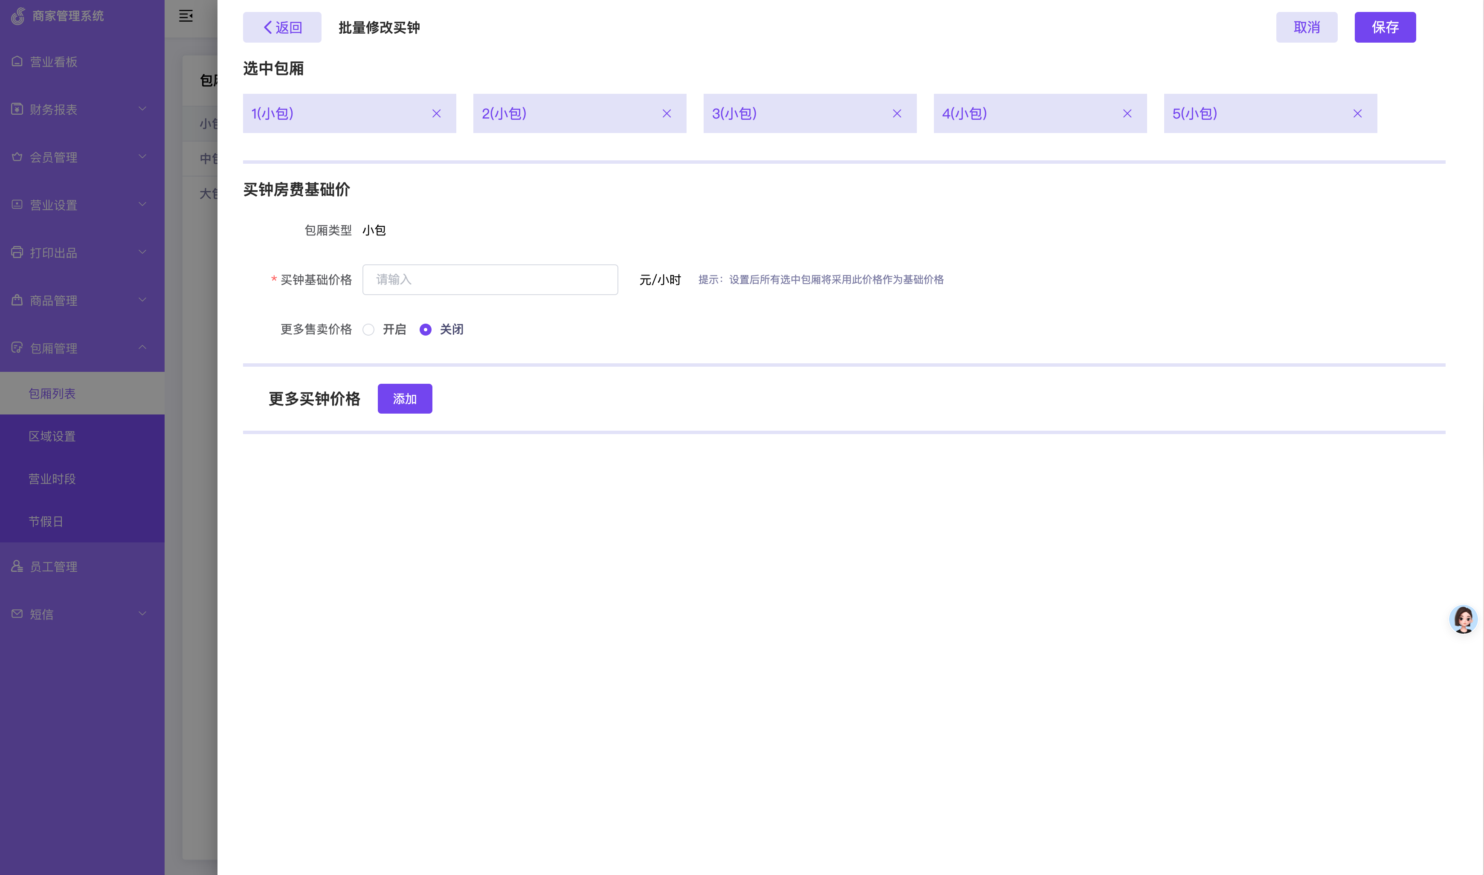The height and width of the screenshot is (875, 1484).
Task: Click 保存 to save changes
Action: click(x=1385, y=27)
